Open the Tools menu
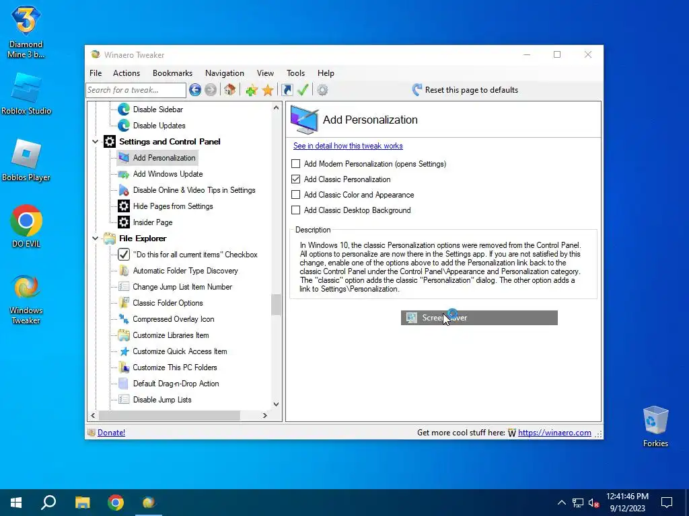The image size is (689, 516). [x=295, y=73]
